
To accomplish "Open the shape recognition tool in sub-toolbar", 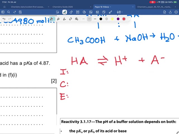I will 76,19.
